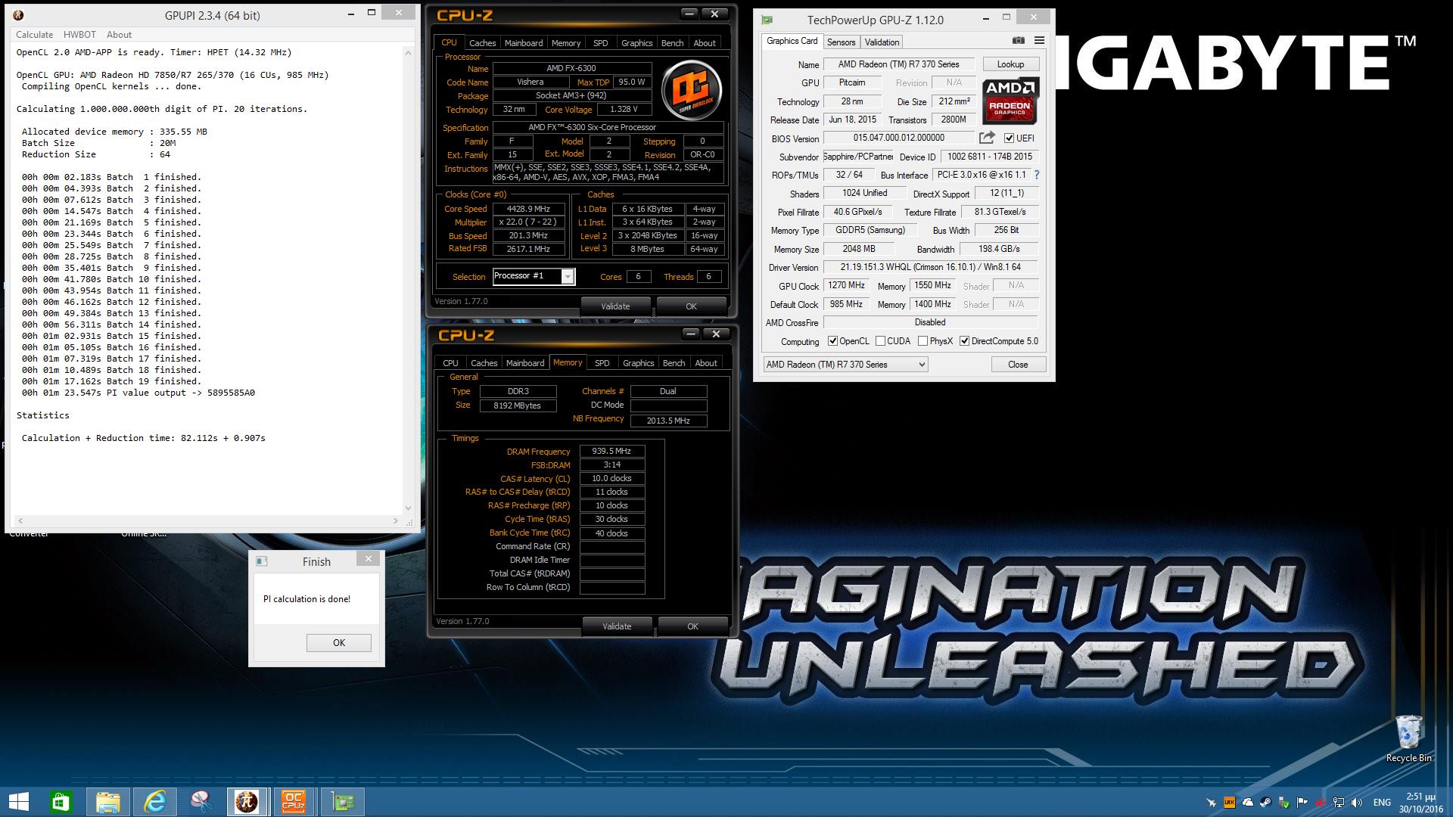Click the AMD Radeon Graphics logo in GPU-Z
Viewport: 1453px width, 817px height.
point(1010,101)
